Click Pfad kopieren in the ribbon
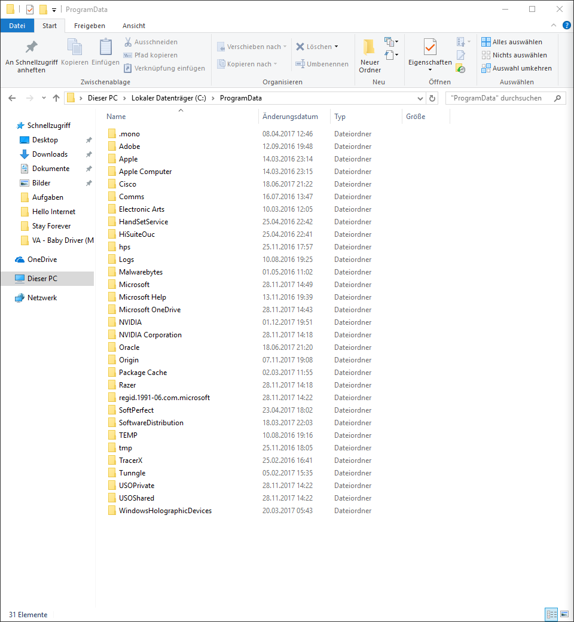This screenshot has height=622, width=574. (x=151, y=55)
